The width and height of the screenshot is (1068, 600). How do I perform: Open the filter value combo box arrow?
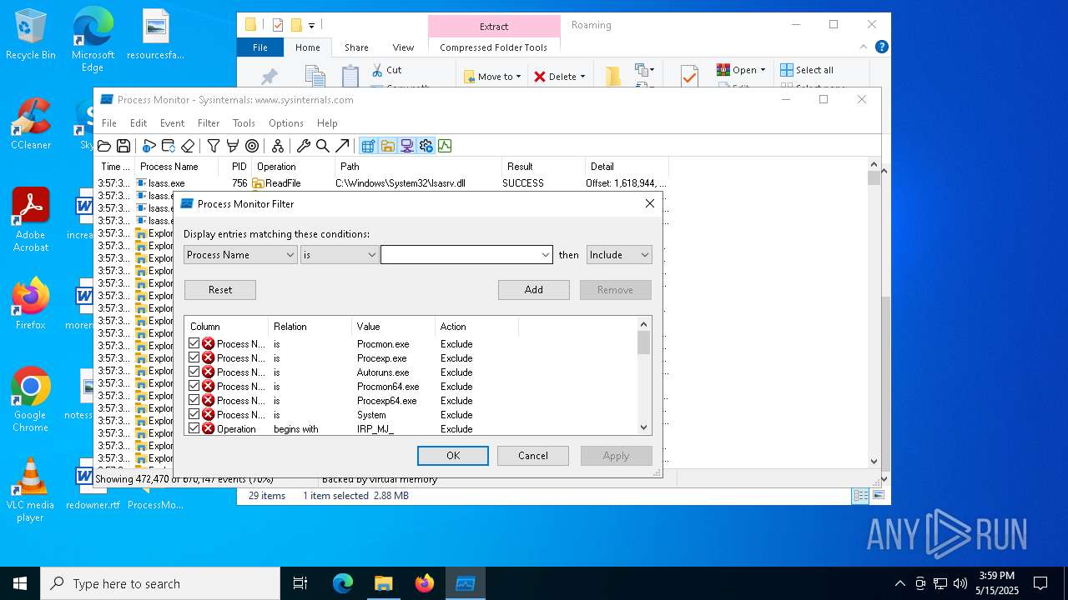click(x=546, y=255)
